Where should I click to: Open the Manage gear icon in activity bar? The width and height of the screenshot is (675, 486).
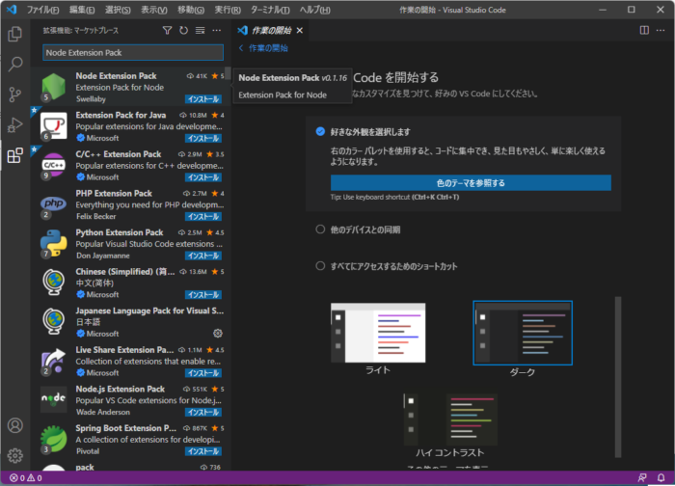coord(14,454)
